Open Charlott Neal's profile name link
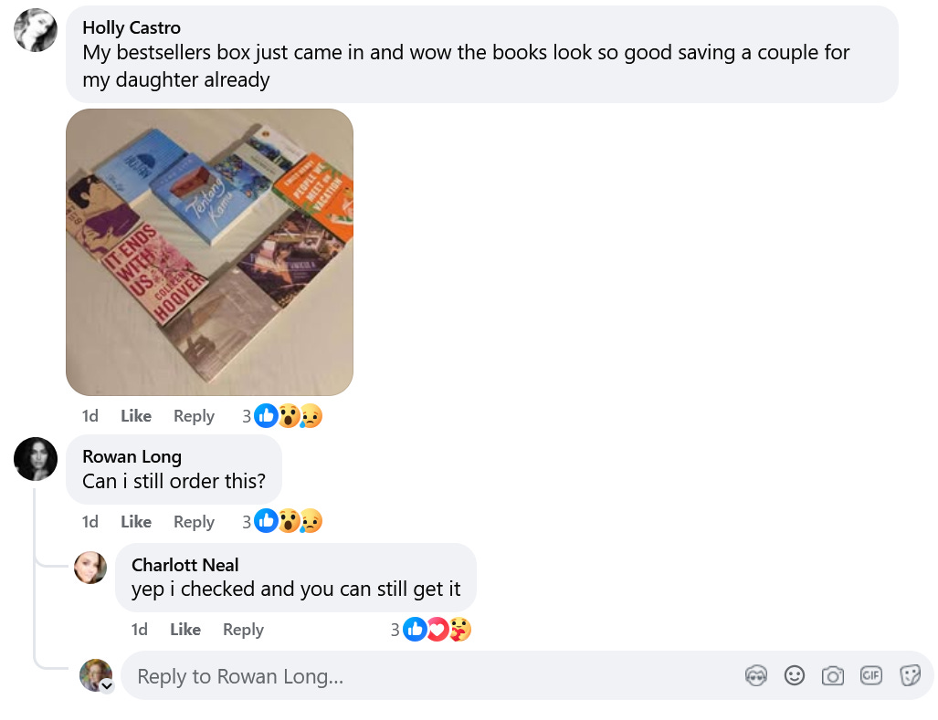The image size is (938, 720). (x=184, y=565)
